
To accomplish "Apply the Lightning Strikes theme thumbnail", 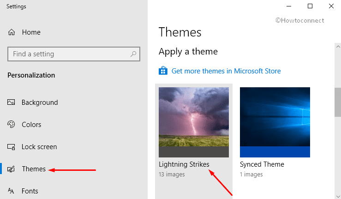I will [194, 122].
